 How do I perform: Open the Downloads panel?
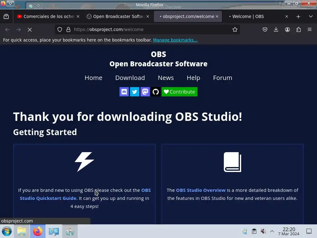(x=276, y=29)
